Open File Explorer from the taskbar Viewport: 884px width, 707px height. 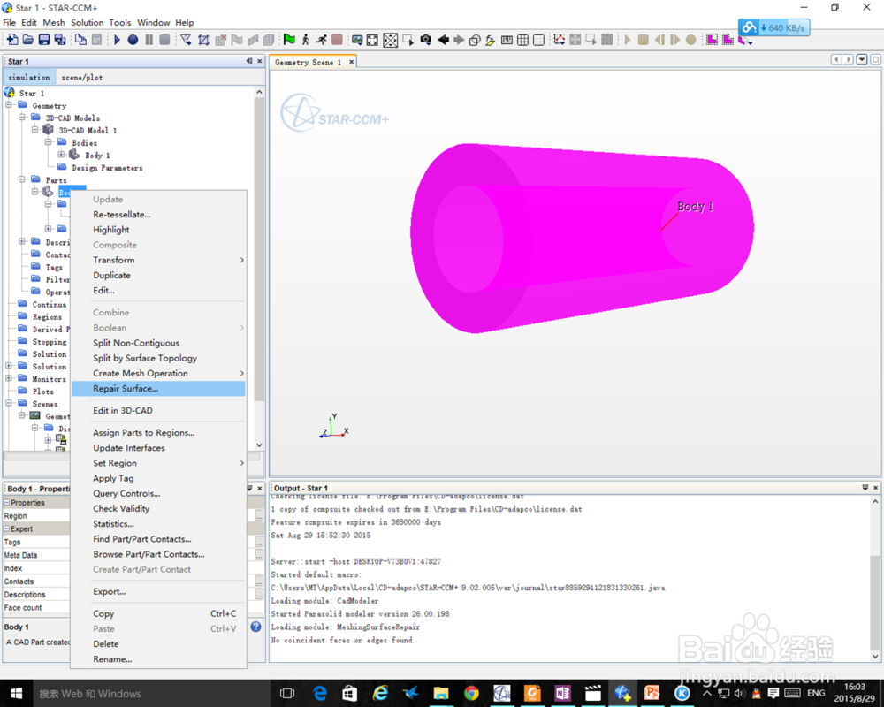(x=441, y=693)
